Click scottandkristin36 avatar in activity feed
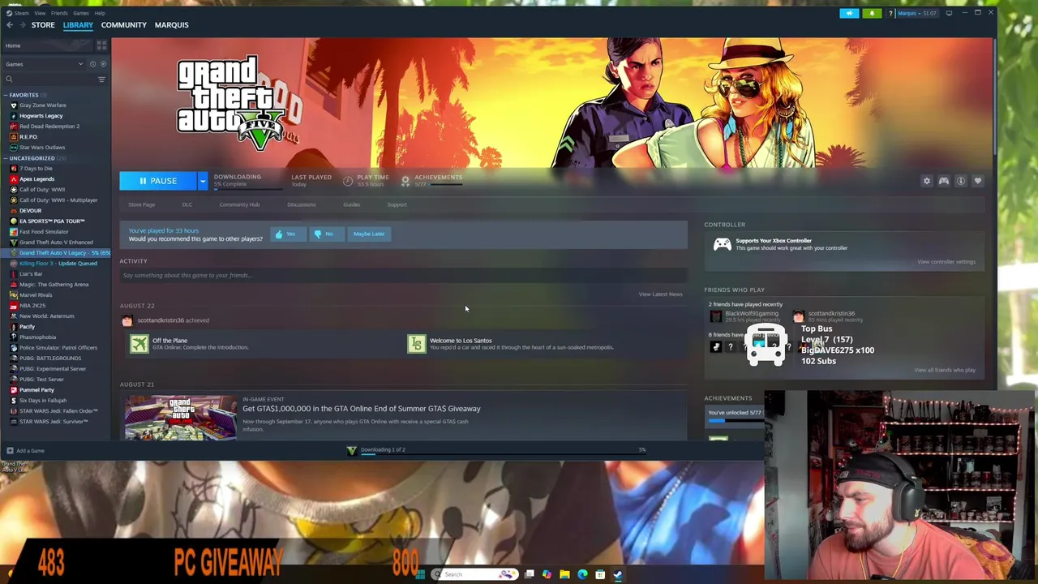This screenshot has height=584, width=1038. coord(127,320)
